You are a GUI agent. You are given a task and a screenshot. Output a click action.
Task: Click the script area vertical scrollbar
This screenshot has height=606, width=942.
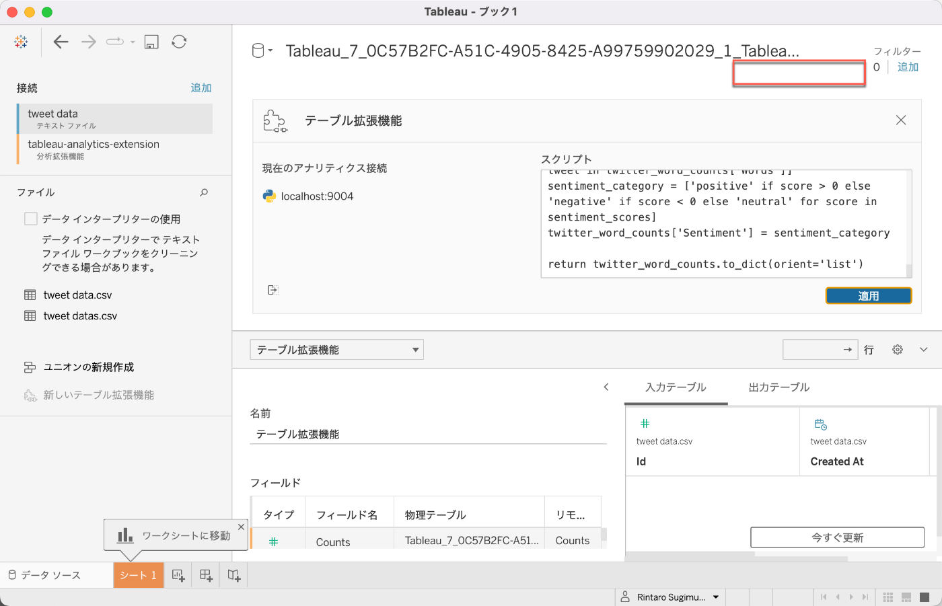[x=909, y=224]
